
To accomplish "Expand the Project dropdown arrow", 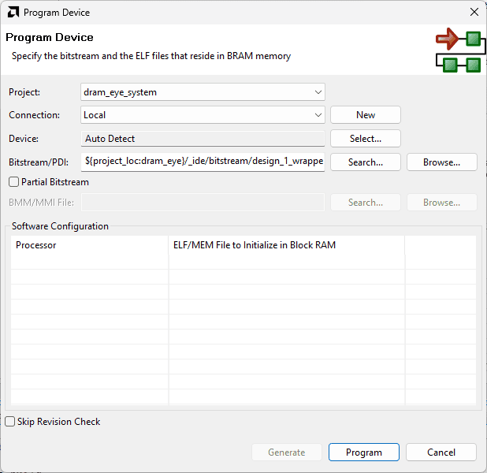I will pyautogui.click(x=317, y=92).
